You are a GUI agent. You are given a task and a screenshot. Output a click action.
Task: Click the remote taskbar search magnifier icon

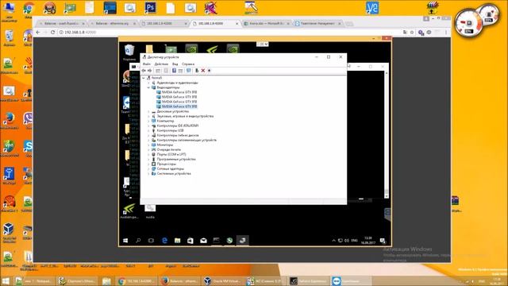coord(138,240)
